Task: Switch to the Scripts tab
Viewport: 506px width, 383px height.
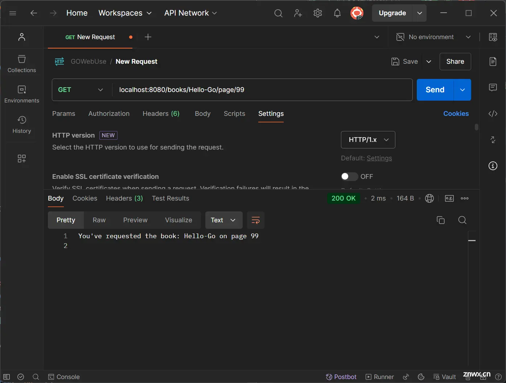Action: point(234,114)
